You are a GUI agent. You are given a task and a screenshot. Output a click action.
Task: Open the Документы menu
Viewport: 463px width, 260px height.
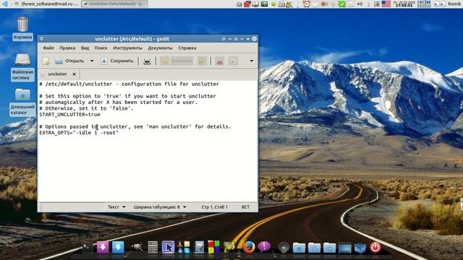pos(160,48)
